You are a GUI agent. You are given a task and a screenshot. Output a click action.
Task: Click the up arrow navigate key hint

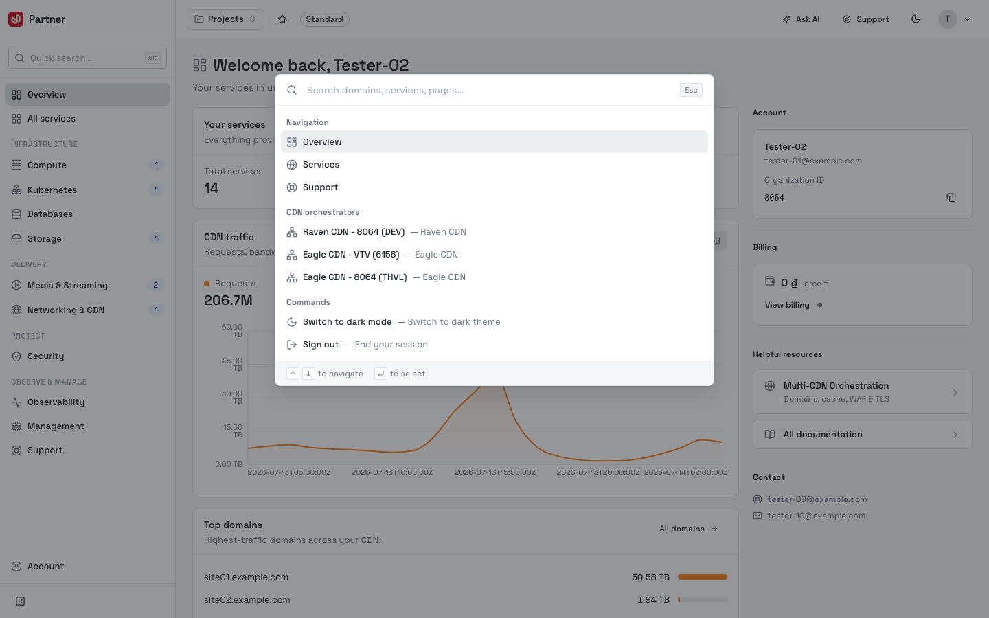pos(293,374)
